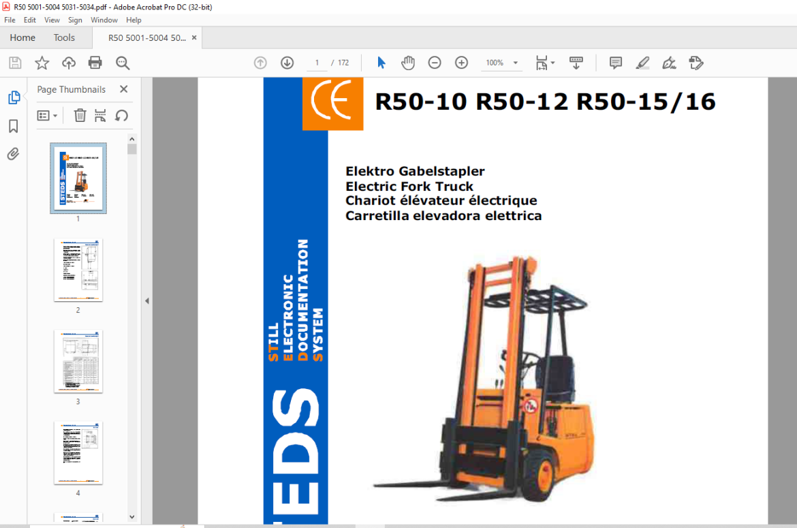Click the Save file icon
The height and width of the screenshot is (528, 797).
(x=15, y=63)
